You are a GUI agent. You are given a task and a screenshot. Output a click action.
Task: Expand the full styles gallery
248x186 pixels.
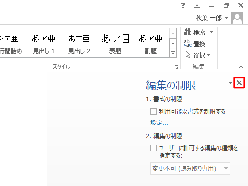[x=173, y=53]
